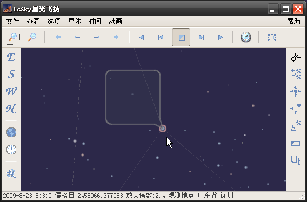Face West with the W button
This screenshot has height=202, width=307.
coord(11,91)
